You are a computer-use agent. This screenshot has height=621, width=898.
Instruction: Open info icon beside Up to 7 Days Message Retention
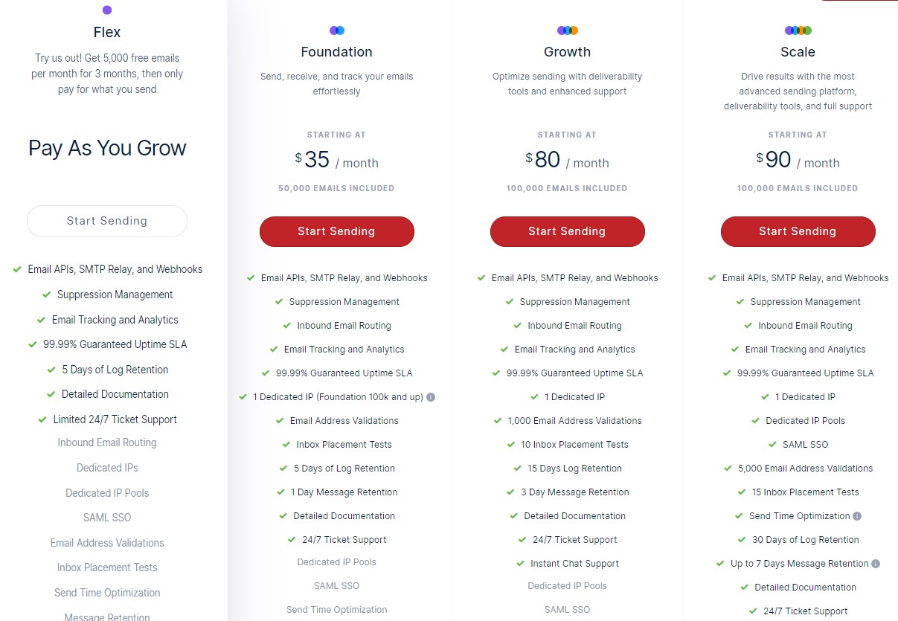pyautogui.click(x=876, y=564)
